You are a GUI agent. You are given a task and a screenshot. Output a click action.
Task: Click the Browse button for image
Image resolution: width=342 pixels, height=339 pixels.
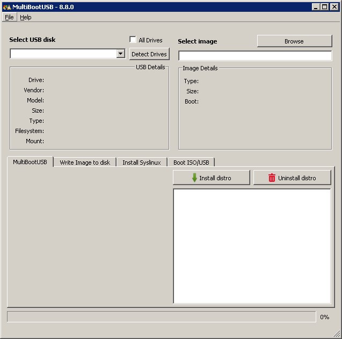[x=294, y=41]
